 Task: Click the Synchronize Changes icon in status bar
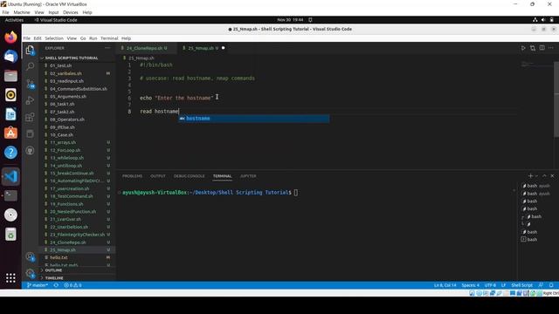pos(56,285)
